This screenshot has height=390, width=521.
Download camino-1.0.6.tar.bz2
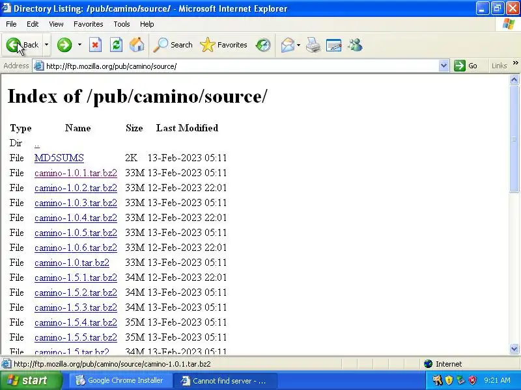pyautogui.click(x=76, y=248)
